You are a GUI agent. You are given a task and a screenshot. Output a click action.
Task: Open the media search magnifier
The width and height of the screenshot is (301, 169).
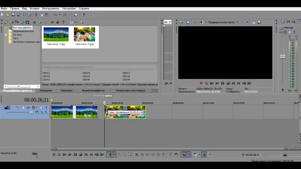tap(82, 22)
